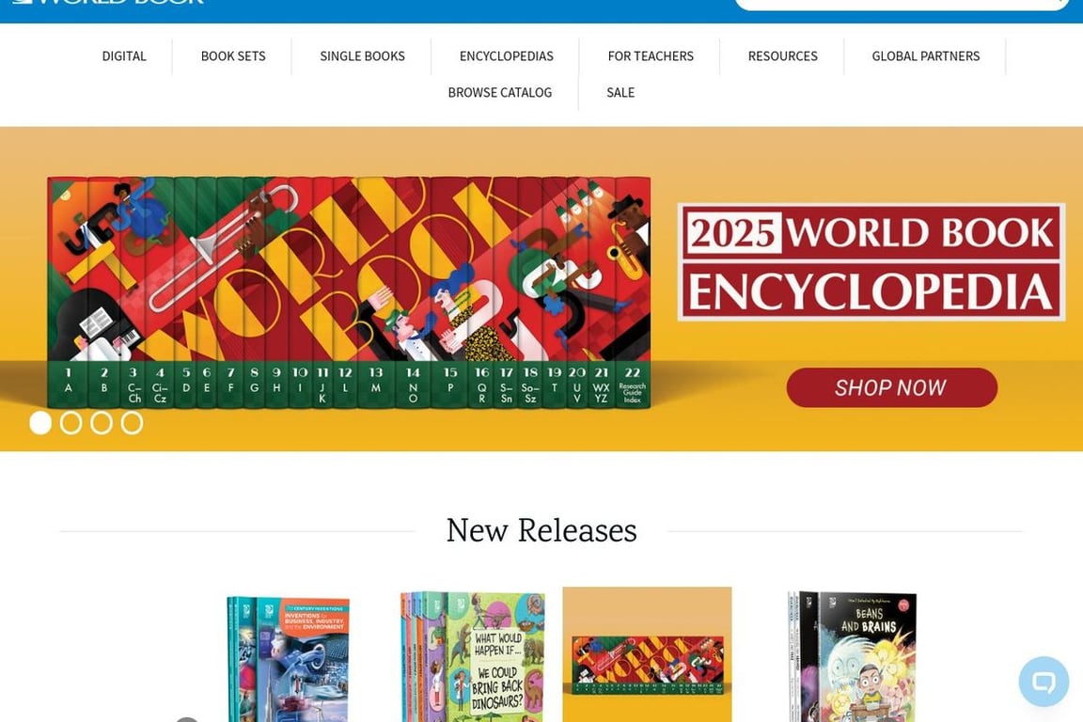This screenshot has height=722, width=1083.
Task: Open What Would Happen If dinosaurs book thumbnail
Action: coord(473,656)
